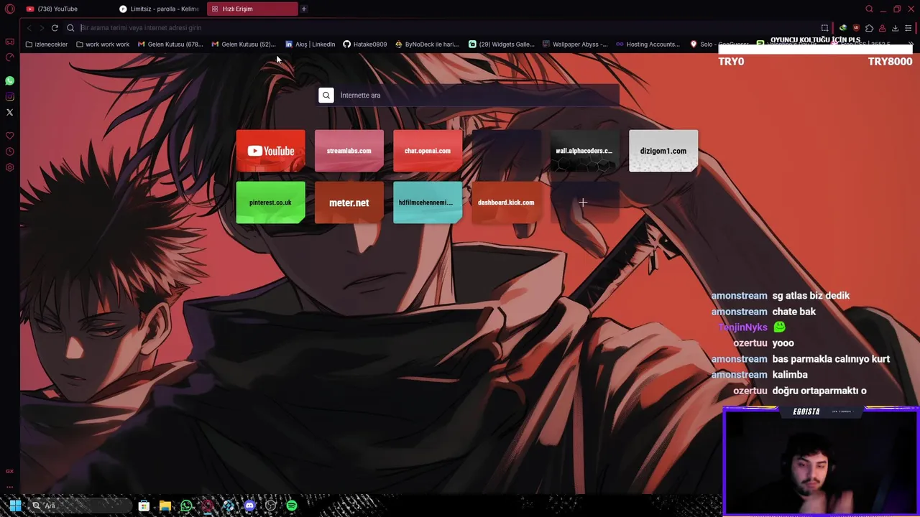Open the pinterest.co.uk speed dial tile
Image resolution: width=920 pixels, height=517 pixels.
pos(270,202)
